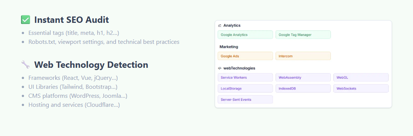Click the Instant SEO Audit heading
Image resolution: width=413 pixels, height=136 pixels.
tap(71, 20)
